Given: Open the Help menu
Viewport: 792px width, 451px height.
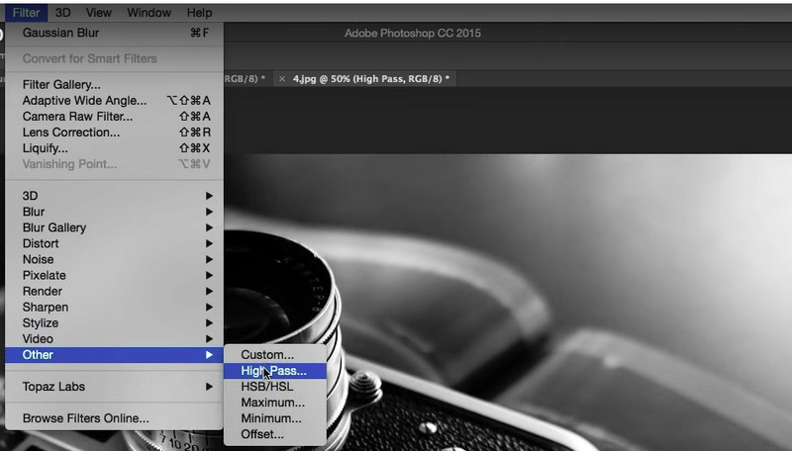Looking at the screenshot, I should point(200,13).
